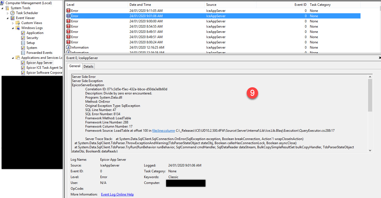
Task: Sort events by Task Category column header
Action: coord(334,5)
